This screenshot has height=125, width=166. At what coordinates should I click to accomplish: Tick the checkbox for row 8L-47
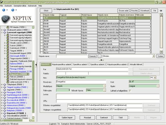pos(42,18)
